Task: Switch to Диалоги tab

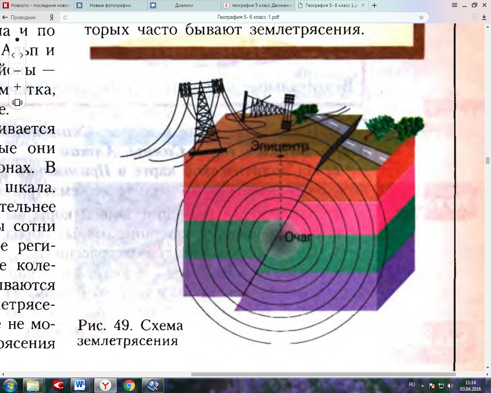Action: [x=184, y=5]
